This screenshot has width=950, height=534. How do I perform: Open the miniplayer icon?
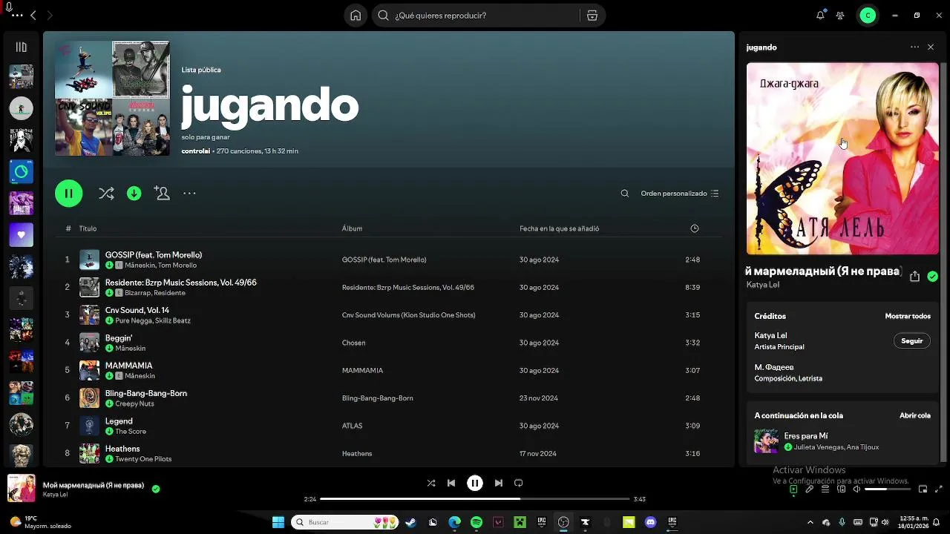(923, 489)
